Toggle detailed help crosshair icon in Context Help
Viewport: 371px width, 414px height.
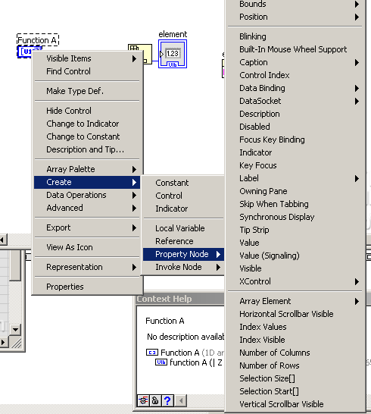(x=143, y=400)
